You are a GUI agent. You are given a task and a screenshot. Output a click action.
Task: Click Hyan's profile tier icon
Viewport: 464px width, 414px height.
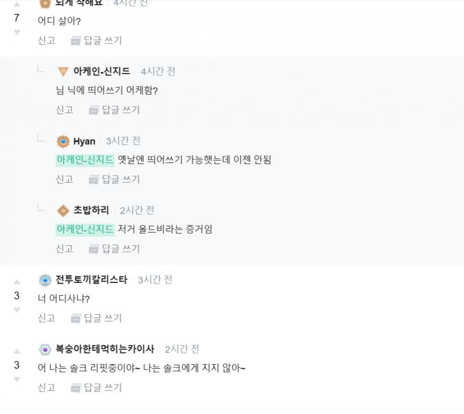(x=63, y=141)
